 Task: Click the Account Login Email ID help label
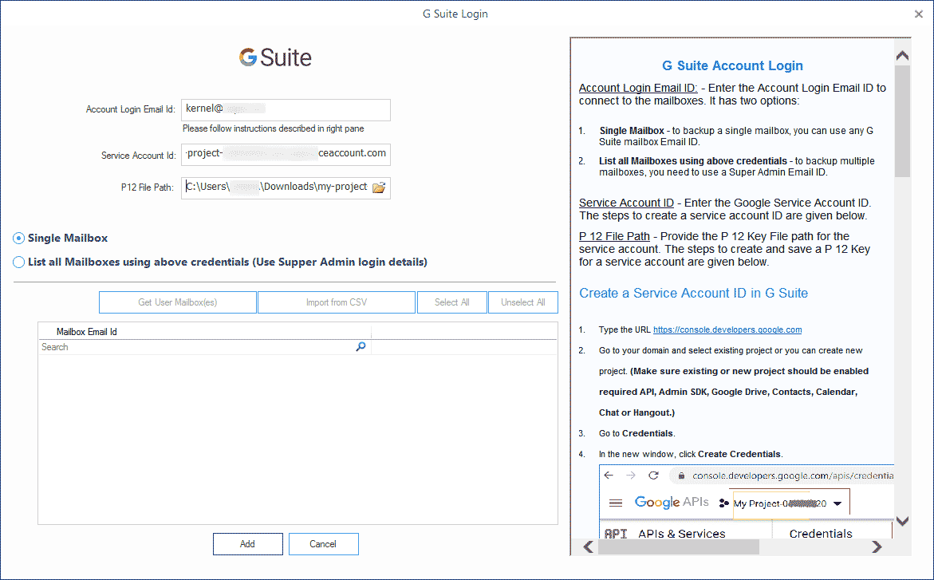click(x=638, y=89)
